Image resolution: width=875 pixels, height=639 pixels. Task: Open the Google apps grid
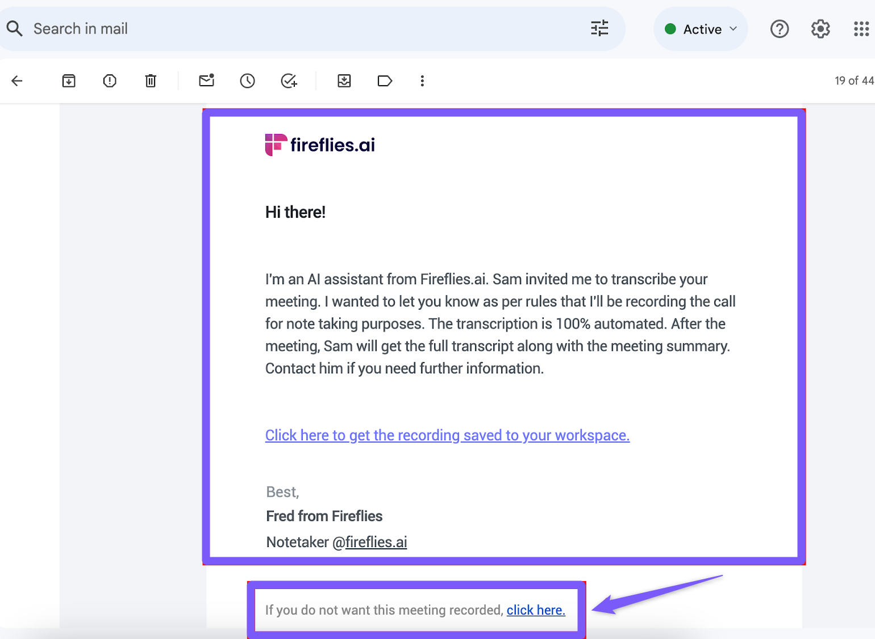(x=861, y=29)
